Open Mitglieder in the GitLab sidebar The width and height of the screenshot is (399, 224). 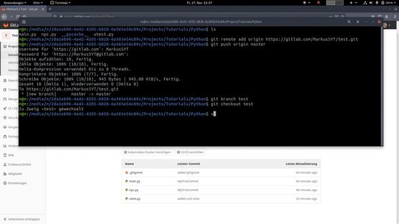[15, 174]
